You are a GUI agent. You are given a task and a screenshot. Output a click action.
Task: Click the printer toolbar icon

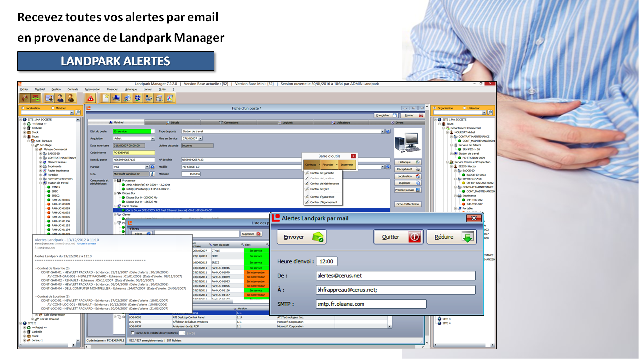[x=127, y=98]
